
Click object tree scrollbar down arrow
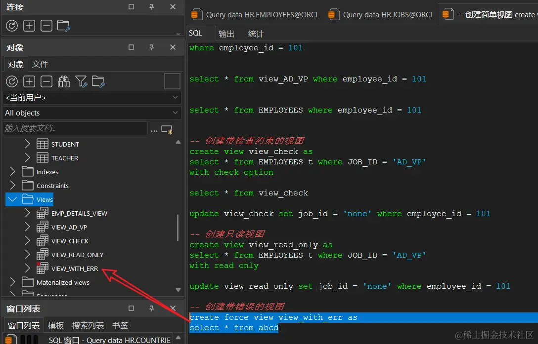pyautogui.click(x=178, y=290)
